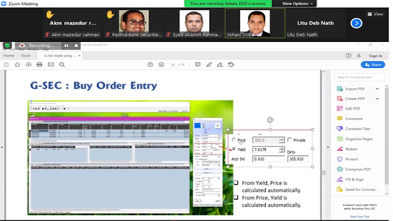
Task: Click the Print icon in Acrobat toolbar
Action: 38,64
